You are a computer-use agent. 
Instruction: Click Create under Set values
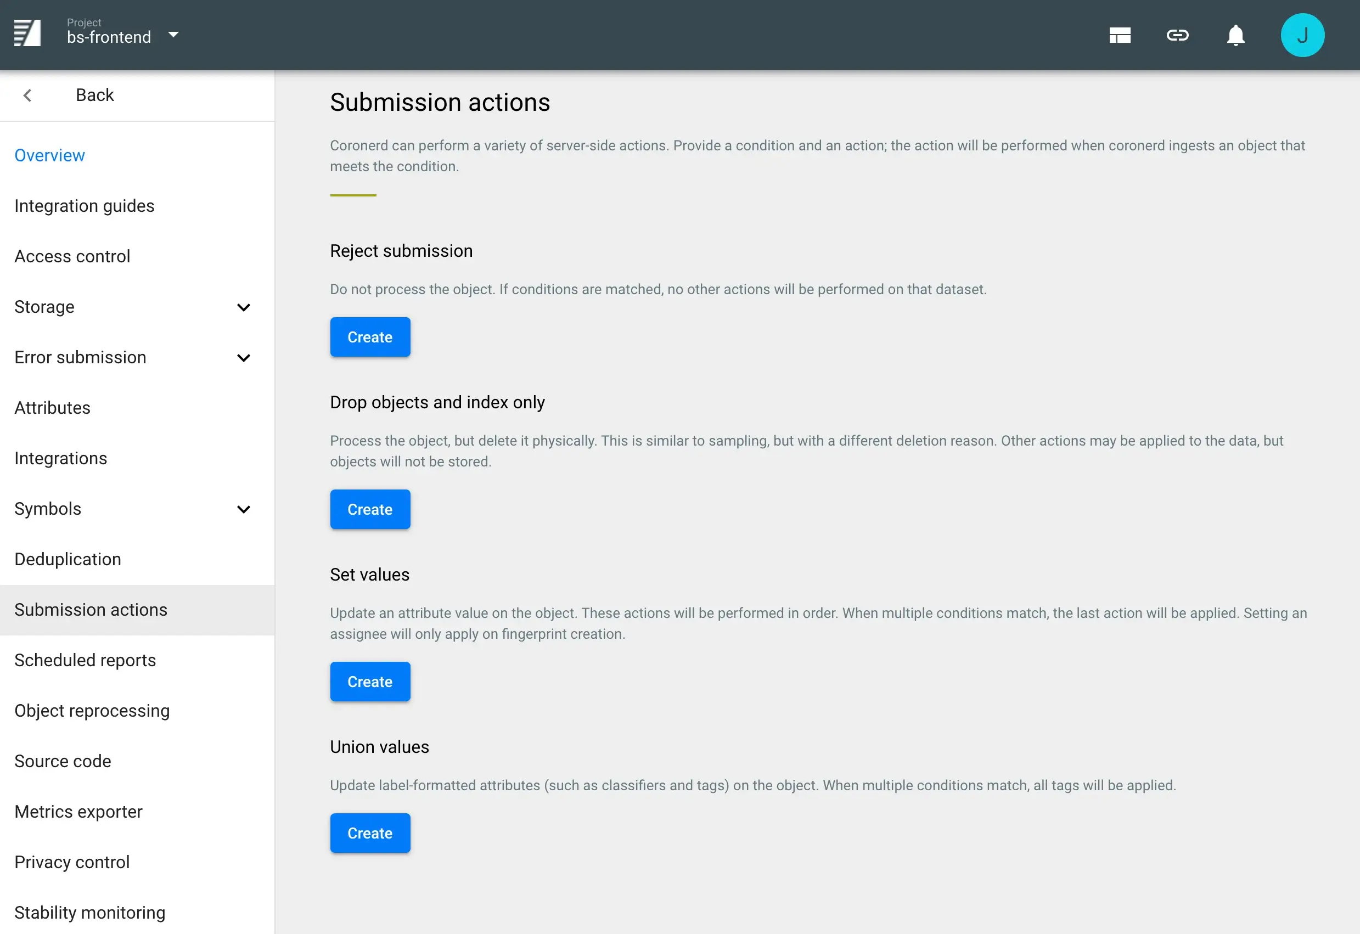(370, 681)
